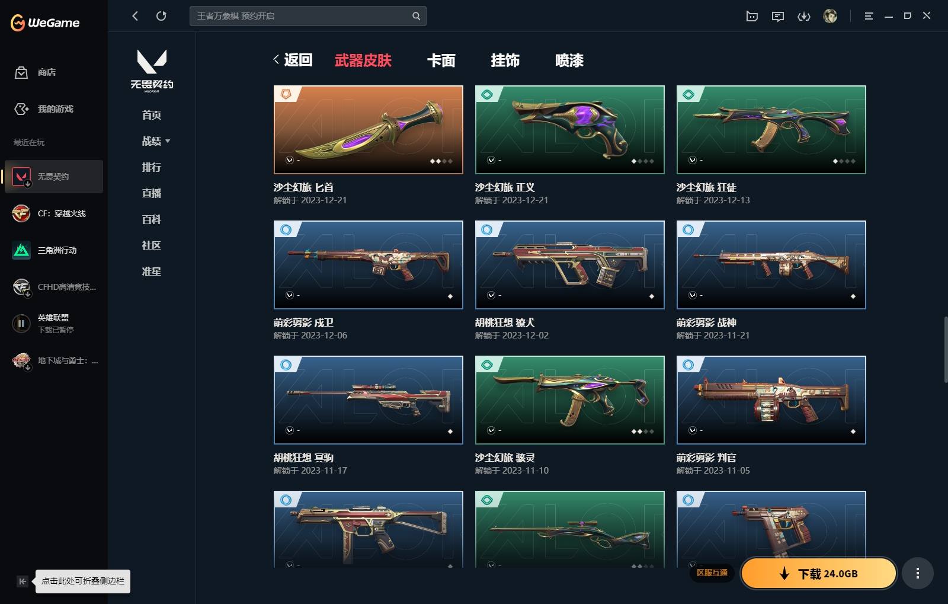Expand the 战绩 dropdown menu

click(x=156, y=141)
